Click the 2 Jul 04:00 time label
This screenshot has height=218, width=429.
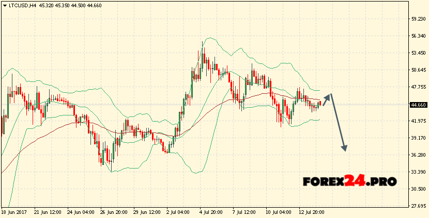[x=178, y=212]
